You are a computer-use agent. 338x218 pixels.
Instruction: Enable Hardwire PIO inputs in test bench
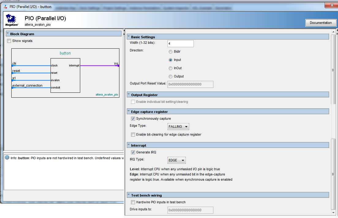tap(133, 202)
